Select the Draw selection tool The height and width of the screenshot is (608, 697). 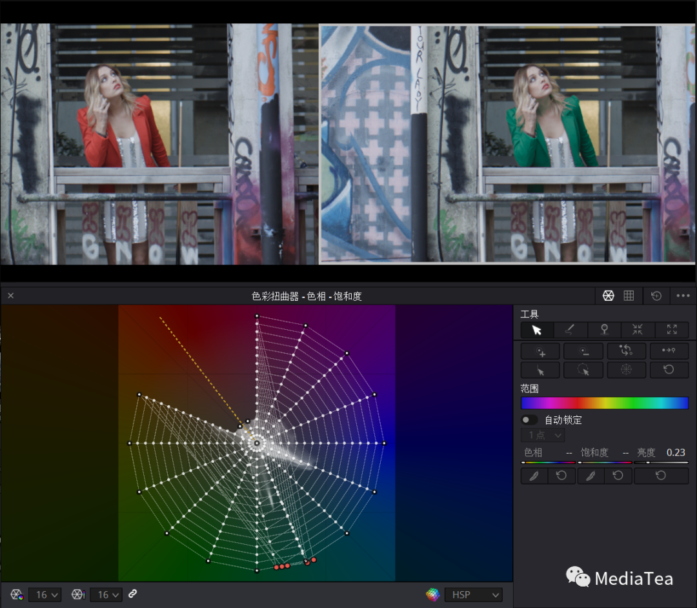(x=571, y=330)
